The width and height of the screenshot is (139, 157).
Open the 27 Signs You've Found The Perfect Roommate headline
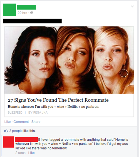(58, 100)
